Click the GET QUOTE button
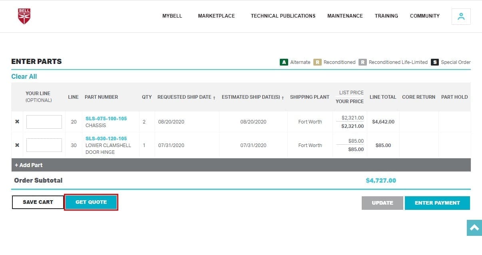 tap(91, 202)
